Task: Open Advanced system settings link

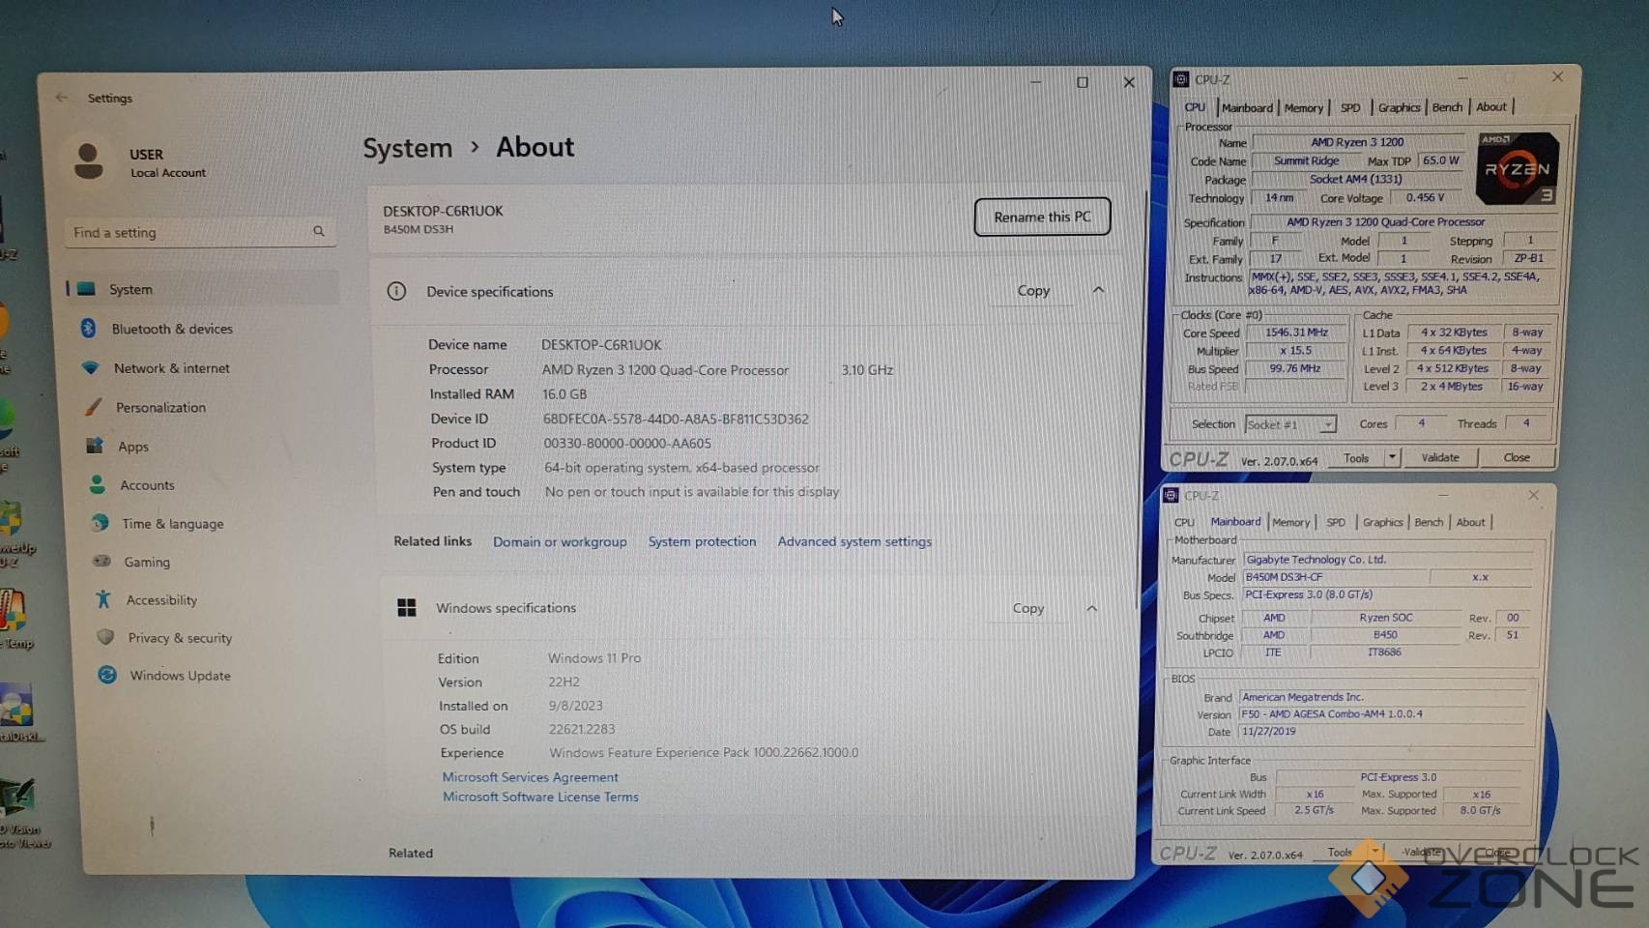Action: [x=854, y=541]
